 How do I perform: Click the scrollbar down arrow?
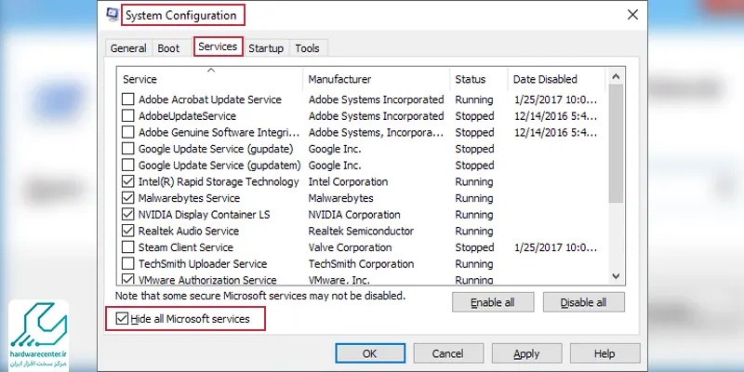click(x=616, y=275)
